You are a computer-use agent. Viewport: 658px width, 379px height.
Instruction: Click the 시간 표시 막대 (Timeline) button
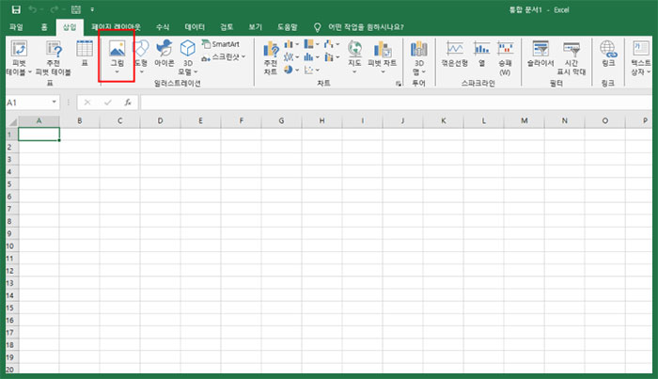[572, 58]
